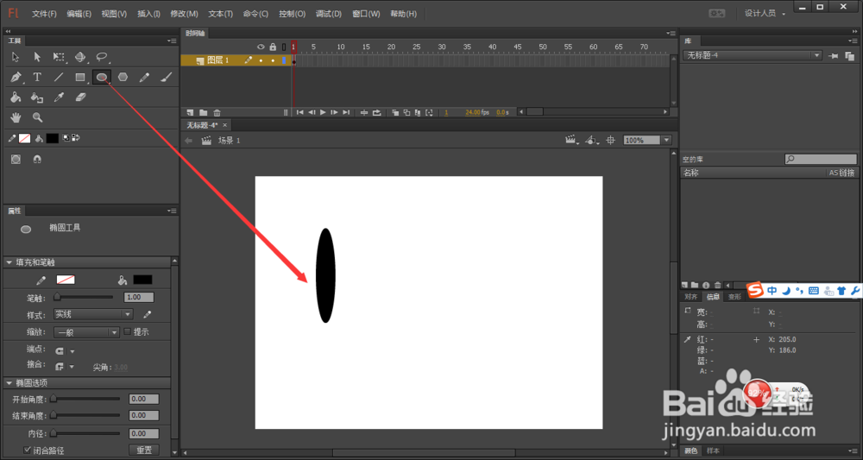
Task: Open the 编辑(E) menu
Action: pyautogui.click(x=79, y=14)
